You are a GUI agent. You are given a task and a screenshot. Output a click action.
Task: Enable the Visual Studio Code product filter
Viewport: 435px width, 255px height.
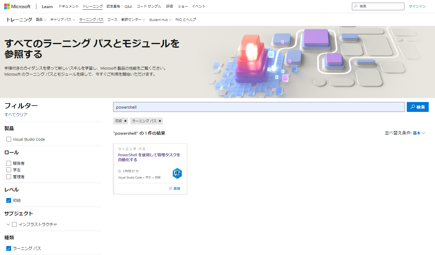[9, 139]
